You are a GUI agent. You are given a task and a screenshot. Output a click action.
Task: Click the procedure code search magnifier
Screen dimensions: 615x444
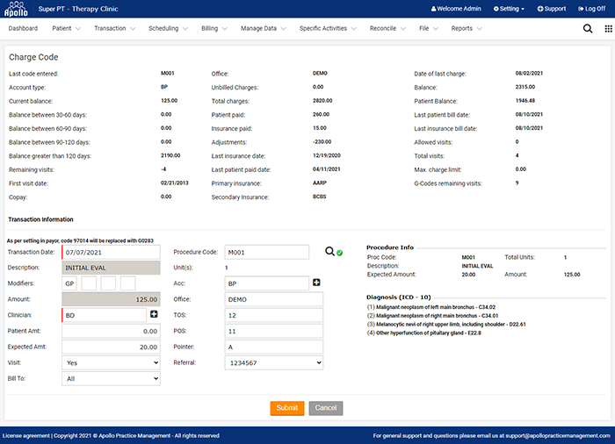[x=329, y=252]
